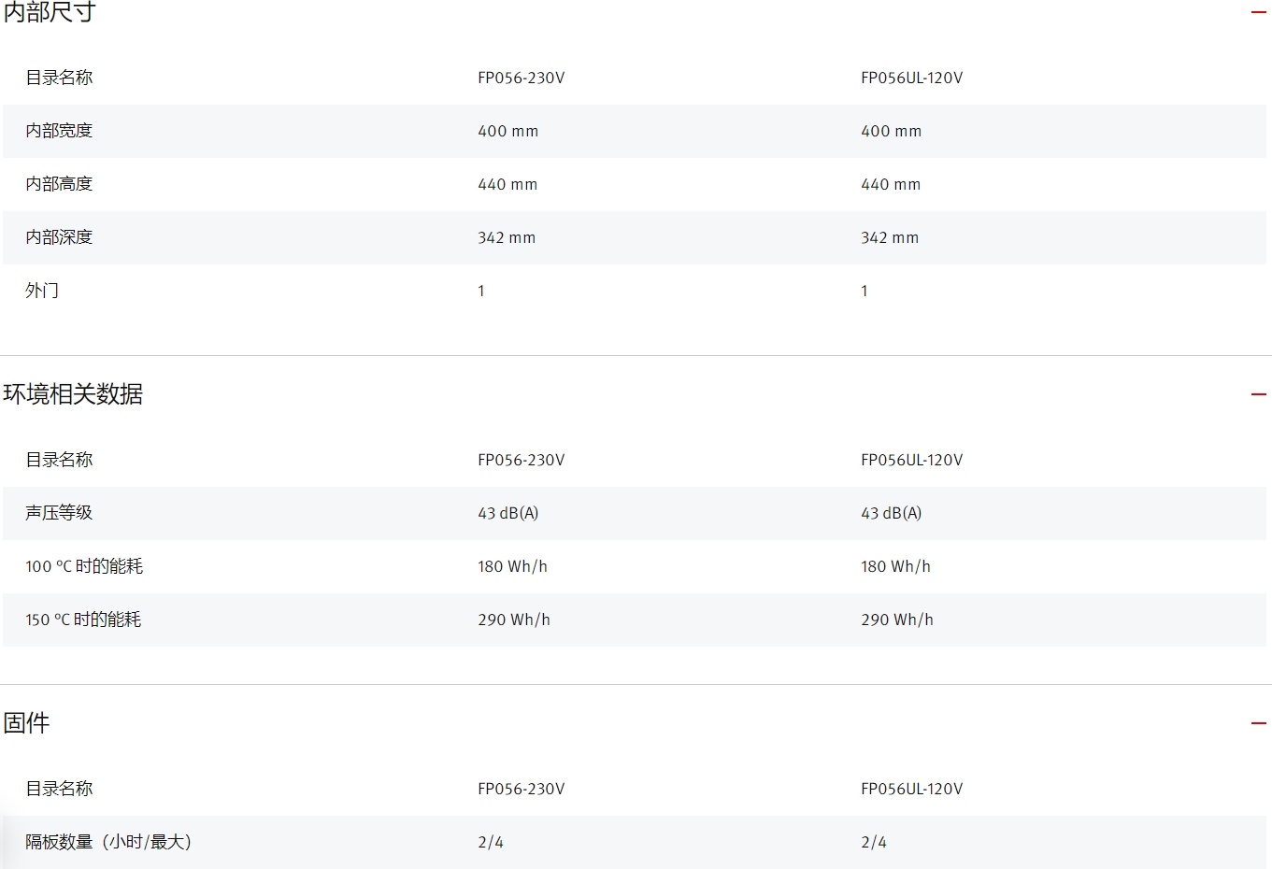
Task: Collapse the 环境相关数据 section minus icon
Action: click(1258, 394)
